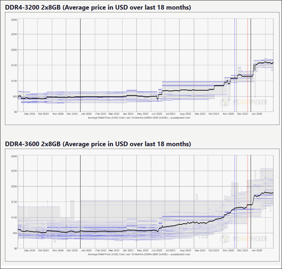This screenshot has width=282, height=269.
Task: Click the Sep 2024 axis label in DDR4-3600 chart
Action: pos(29,250)
